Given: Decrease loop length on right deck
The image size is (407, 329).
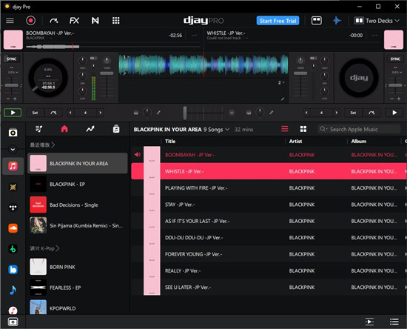Looking at the screenshot, I should point(306,113).
